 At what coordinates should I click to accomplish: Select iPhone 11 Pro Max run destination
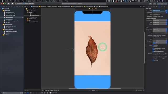pos(29,4)
